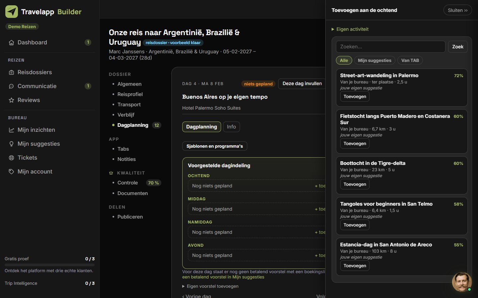Click the Zoeken search input field
This screenshot has width=478, height=298.
390,47
